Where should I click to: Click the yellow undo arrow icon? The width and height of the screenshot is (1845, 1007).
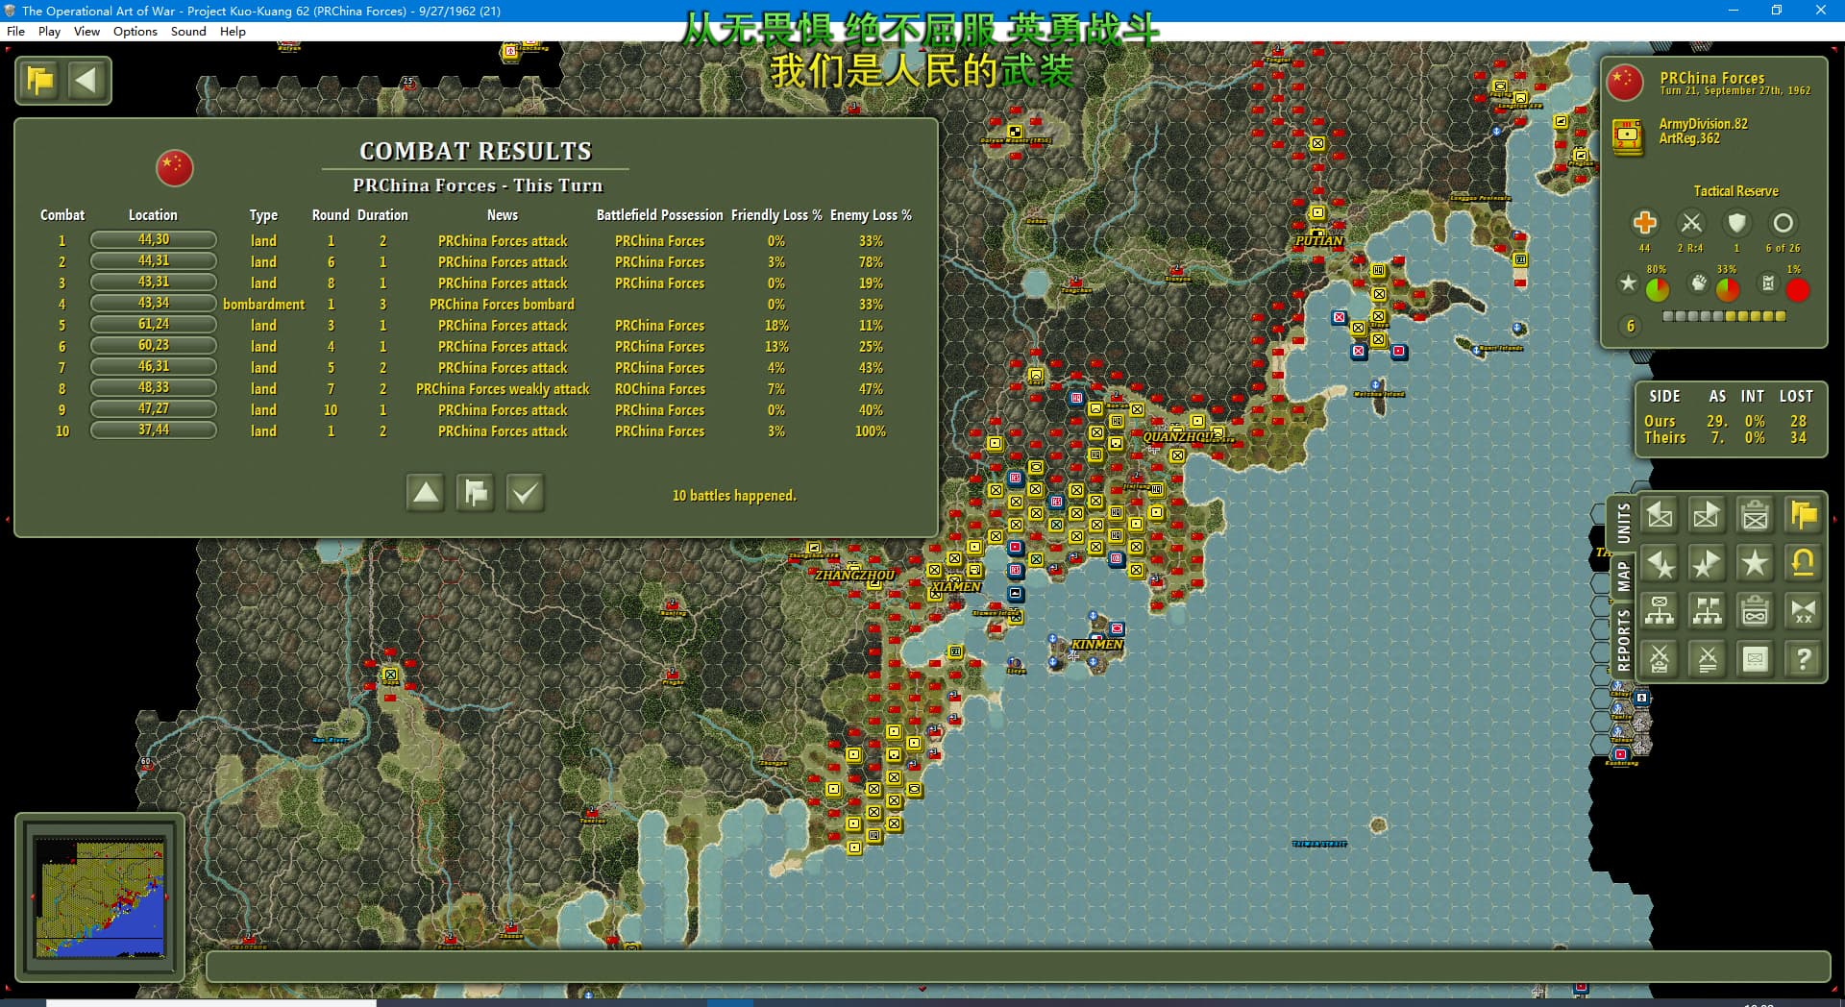[x=1804, y=564]
